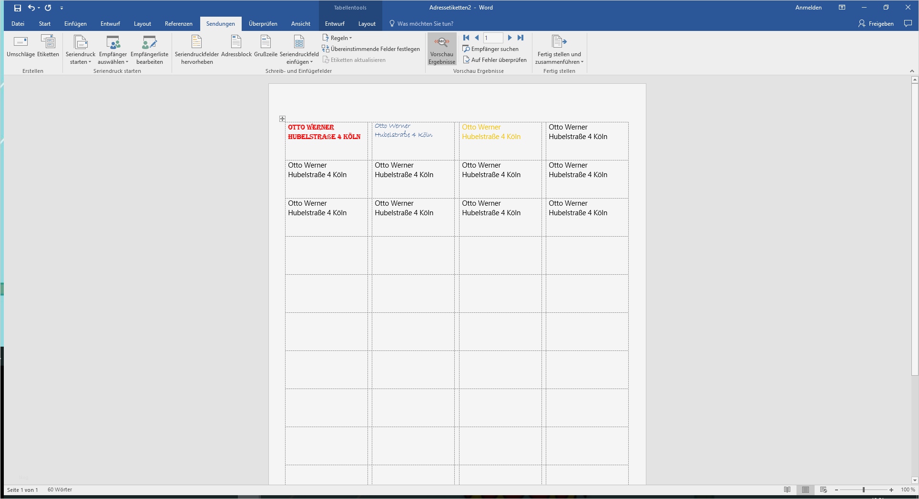The height and width of the screenshot is (499, 919).
Task: Insert an Adressblock
Action: tap(236, 49)
